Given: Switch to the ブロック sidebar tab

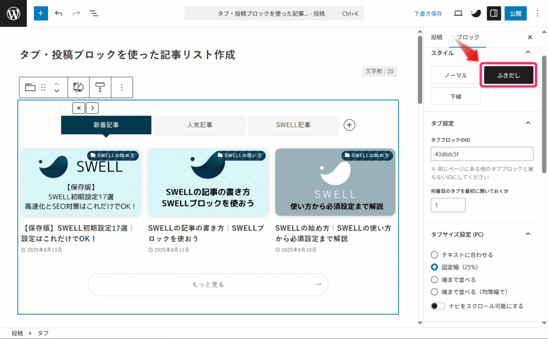Looking at the screenshot, I should click(468, 37).
